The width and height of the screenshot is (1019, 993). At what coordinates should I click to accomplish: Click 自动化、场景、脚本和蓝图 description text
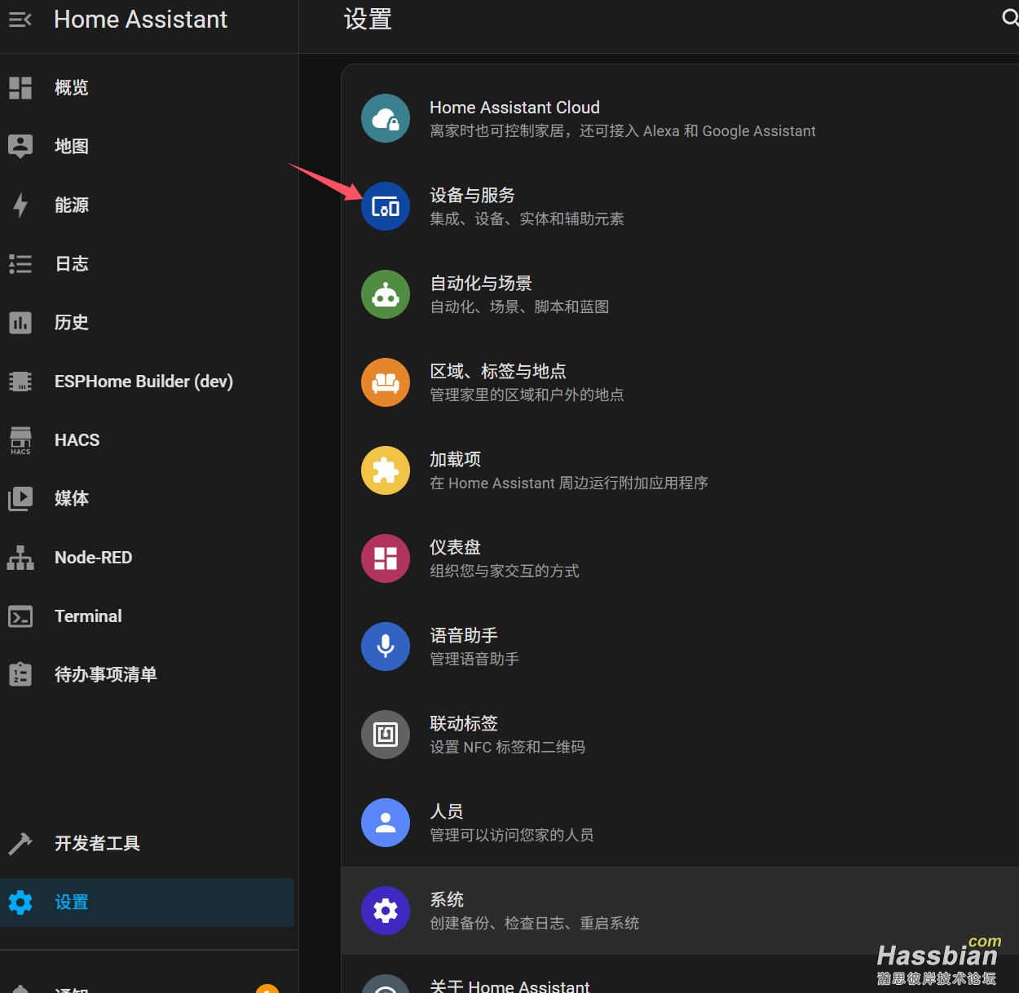(519, 307)
